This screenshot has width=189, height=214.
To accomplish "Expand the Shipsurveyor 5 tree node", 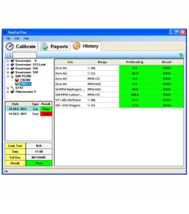I will 8,91.
